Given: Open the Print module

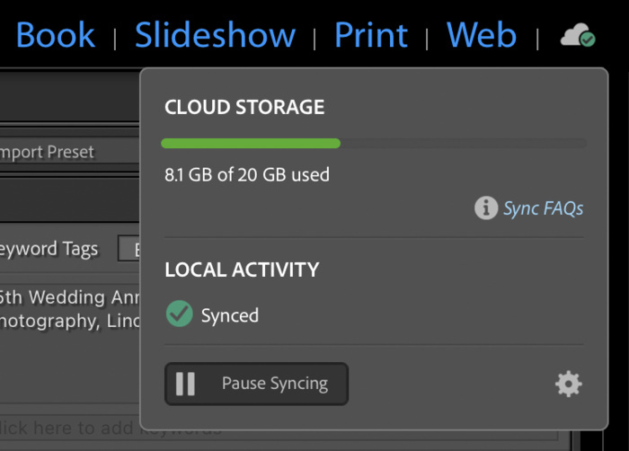Looking at the screenshot, I should (371, 35).
